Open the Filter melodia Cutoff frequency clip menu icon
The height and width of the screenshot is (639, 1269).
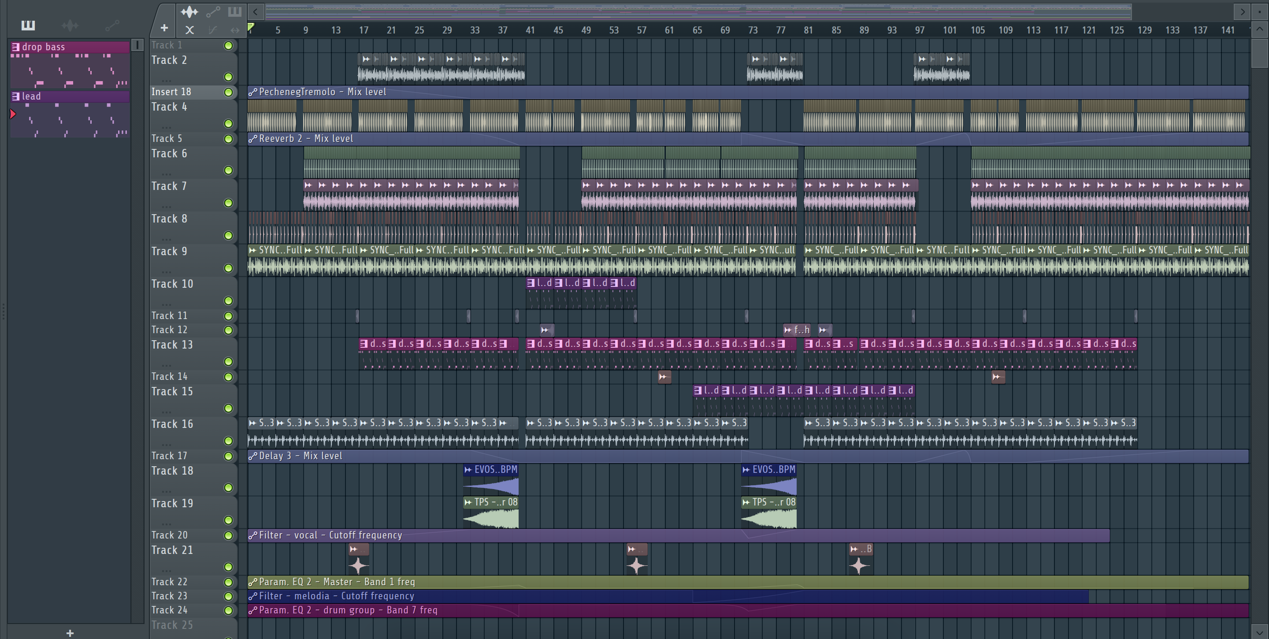click(x=253, y=596)
